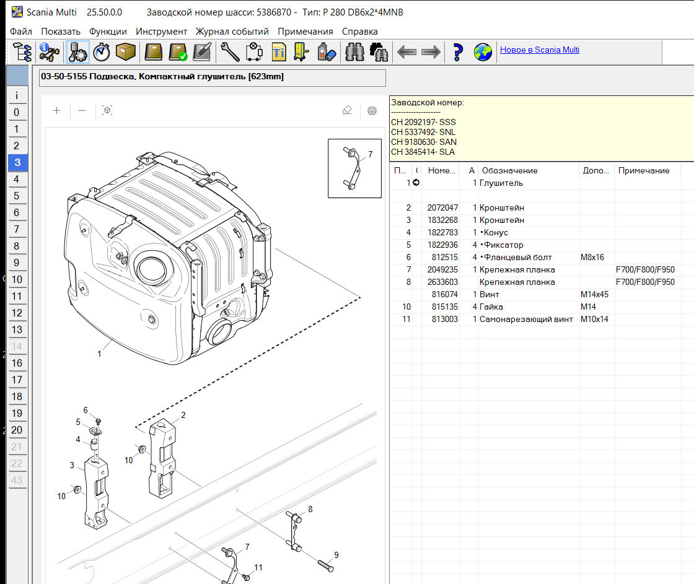
Task: Zoom in the diagram with plus
Action: 56,111
